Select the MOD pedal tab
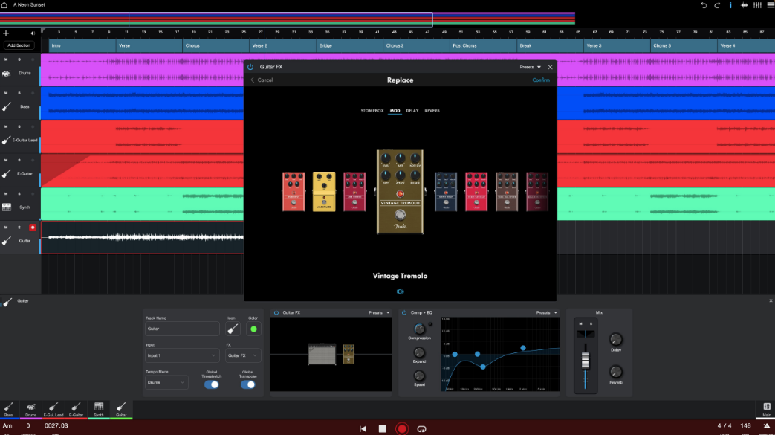 click(x=395, y=111)
